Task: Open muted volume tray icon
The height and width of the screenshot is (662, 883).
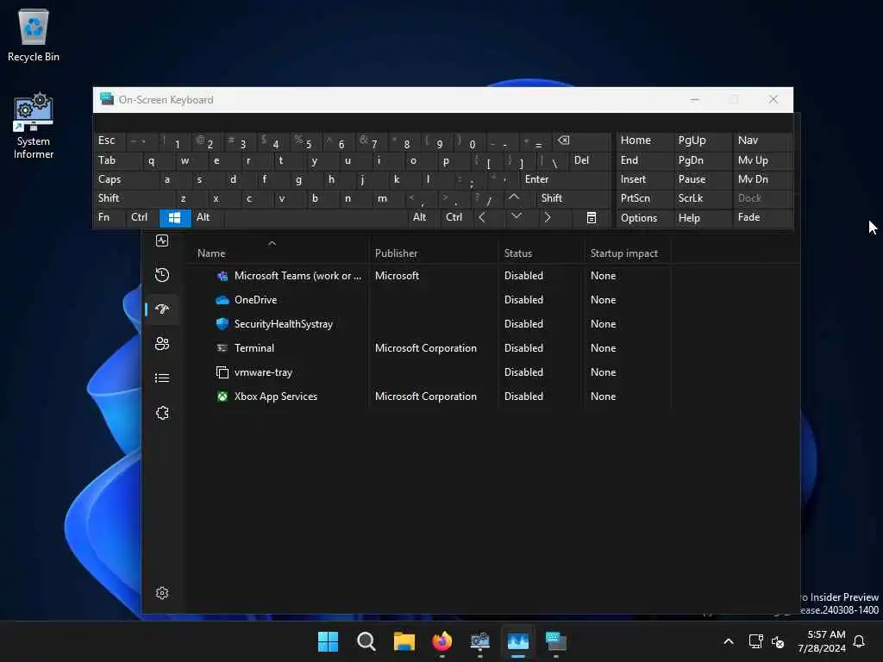Action: [778, 641]
